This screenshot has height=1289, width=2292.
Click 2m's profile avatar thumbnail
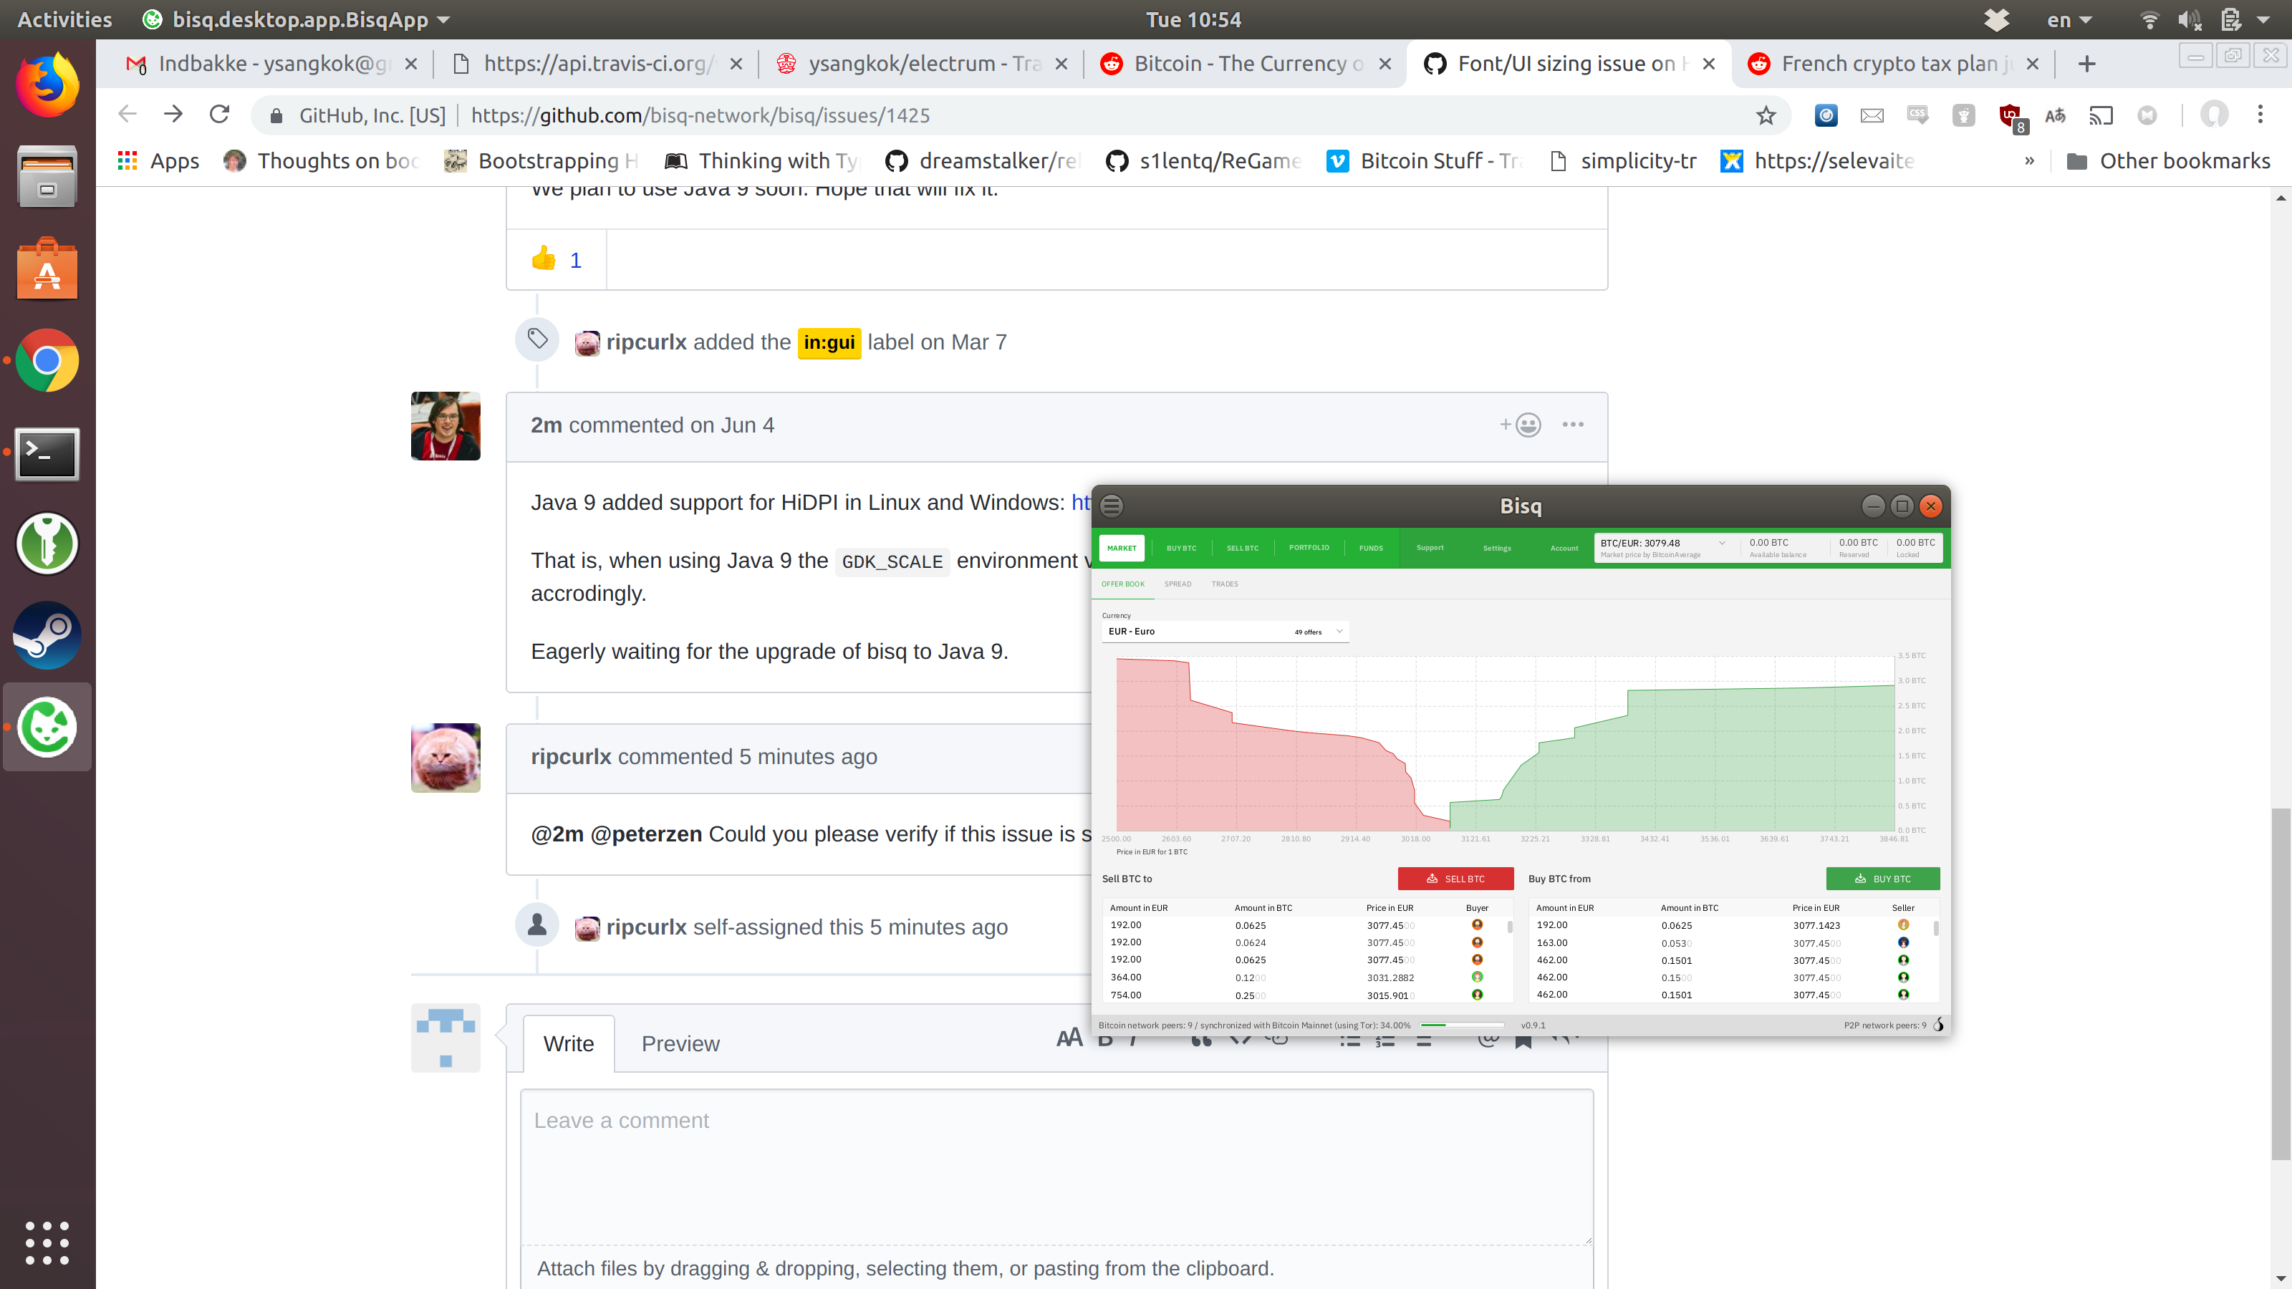445,426
